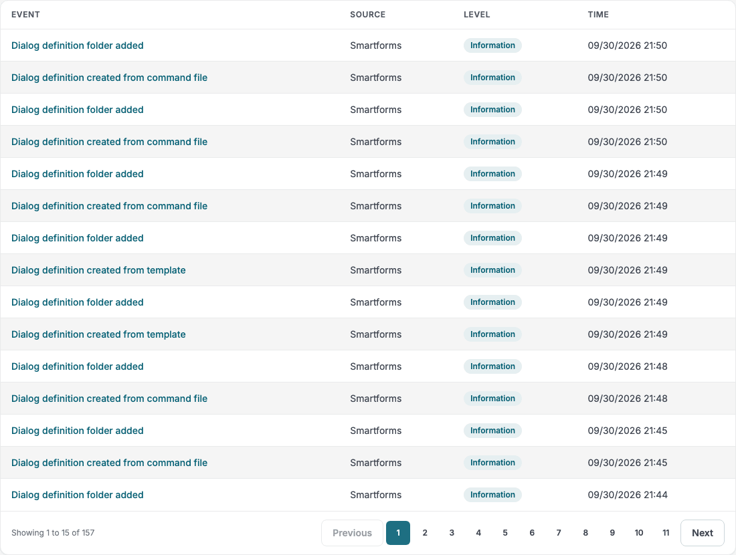736x555 pixels.
Task: Open command file event logged at 21:45
Action: click(109, 463)
